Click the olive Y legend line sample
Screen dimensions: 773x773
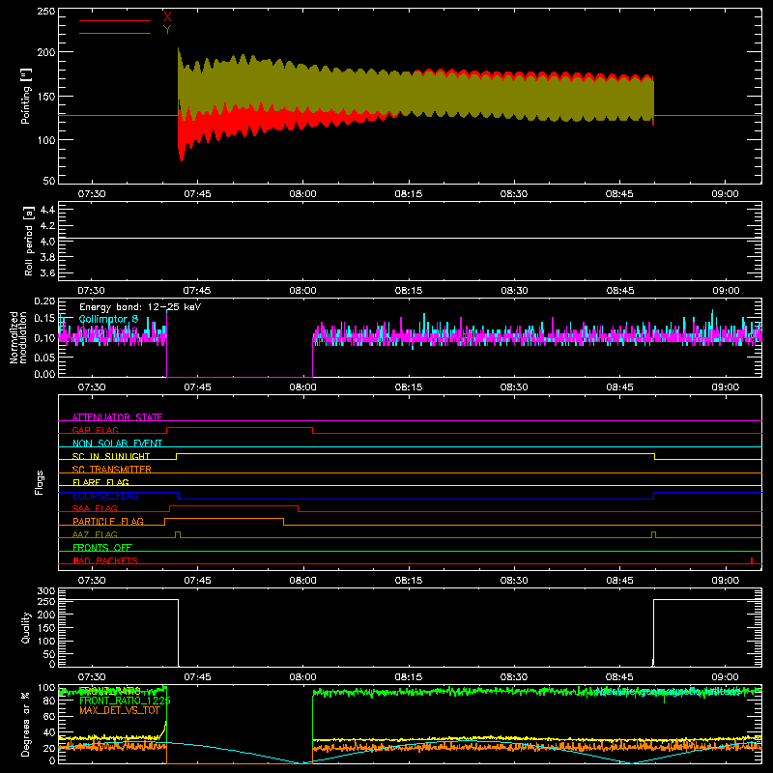tap(115, 34)
